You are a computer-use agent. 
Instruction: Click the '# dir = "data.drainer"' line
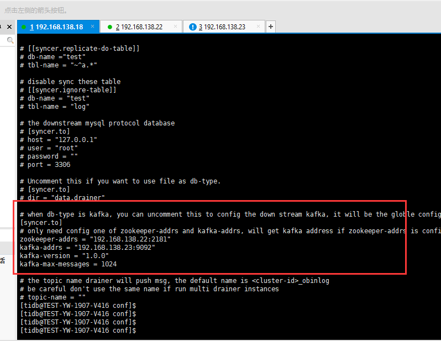(x=62, y=197)
